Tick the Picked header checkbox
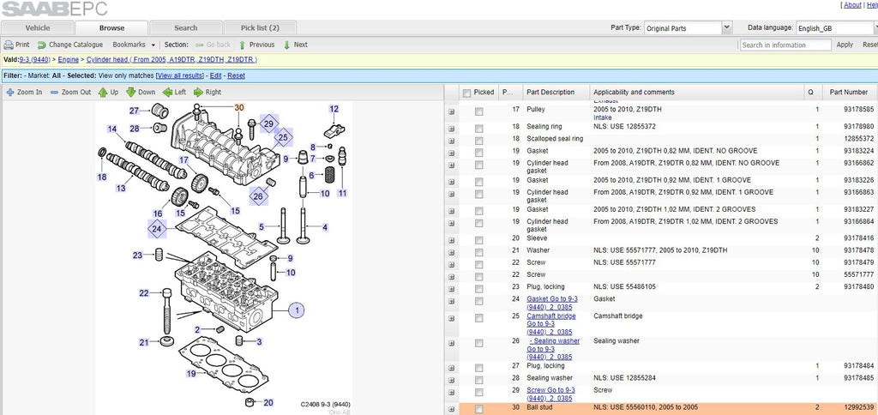The width and height of the screenshot is (878, 415). click(467, 93)
